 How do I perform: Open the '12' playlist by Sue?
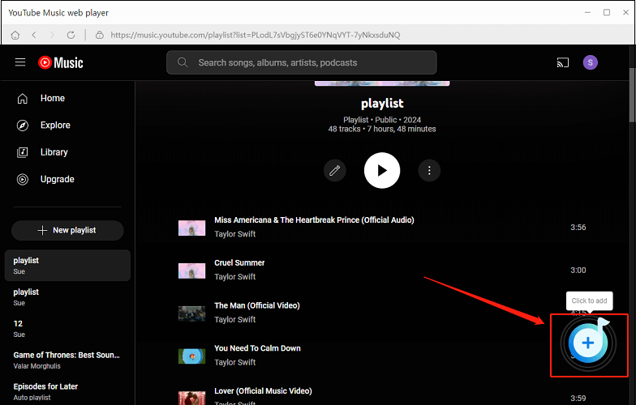pos(67,329)
